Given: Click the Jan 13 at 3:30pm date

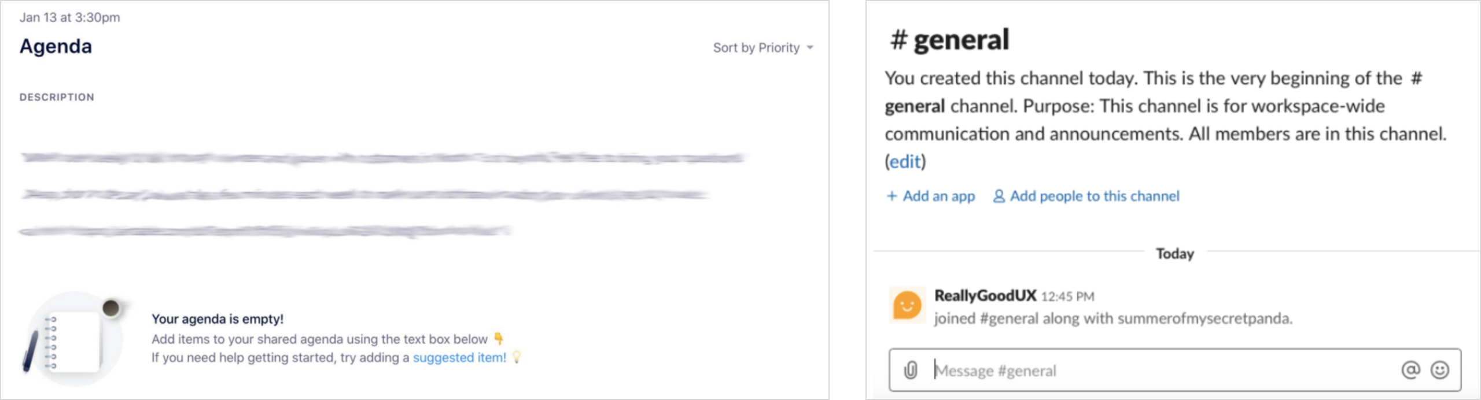Looking at the screenshot, I should (x=70, y=17).
